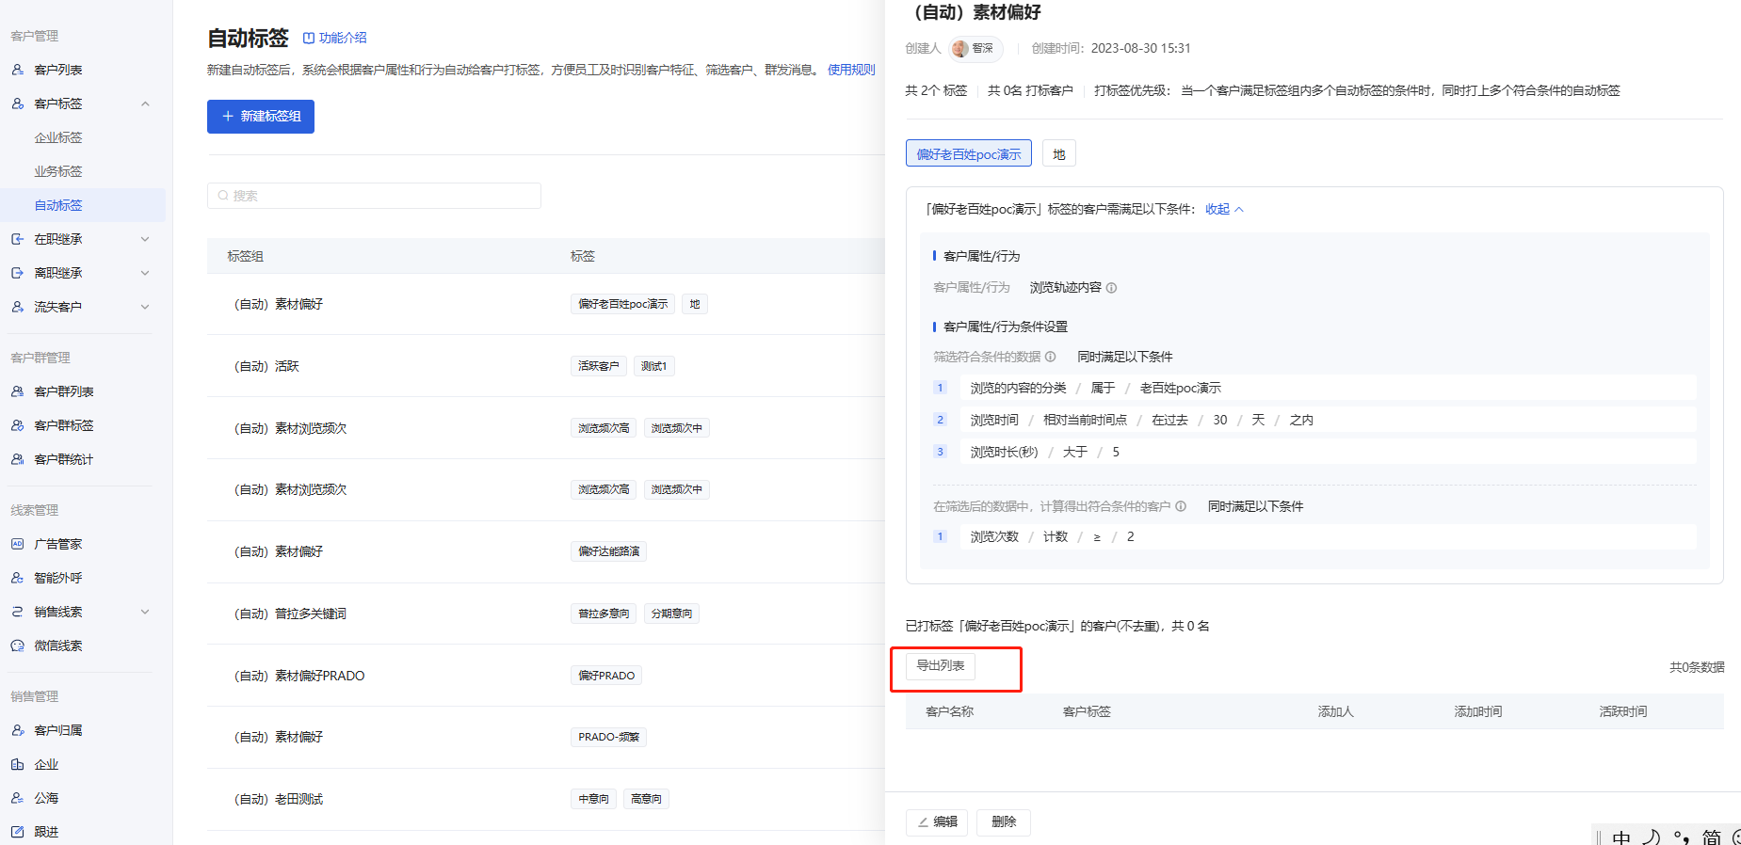Click the 客户标签 sidebar icon
This screenshot has width=1741, height=845.
tap(18, 104)
